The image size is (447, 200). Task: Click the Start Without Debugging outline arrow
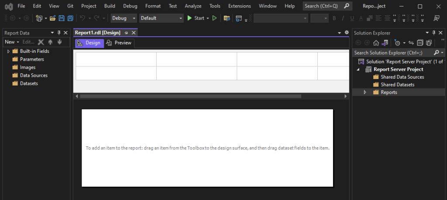(x=215, y=18)
